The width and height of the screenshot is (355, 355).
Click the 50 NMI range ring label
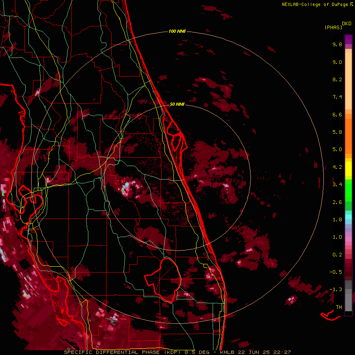[177, 104]
